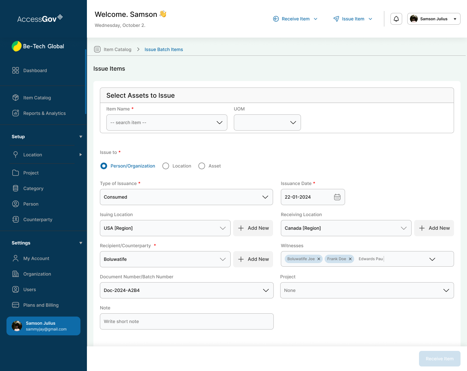Click the Plans and Billing card icon

[x=16, y=305]
